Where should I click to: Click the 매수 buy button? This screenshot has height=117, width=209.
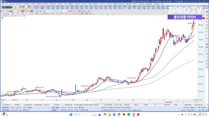(x=83, y=14)
